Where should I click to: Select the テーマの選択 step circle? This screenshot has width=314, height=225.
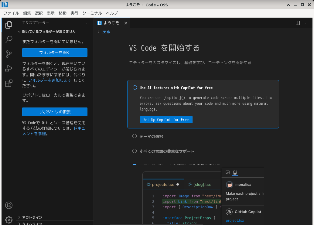coord(135,136)
